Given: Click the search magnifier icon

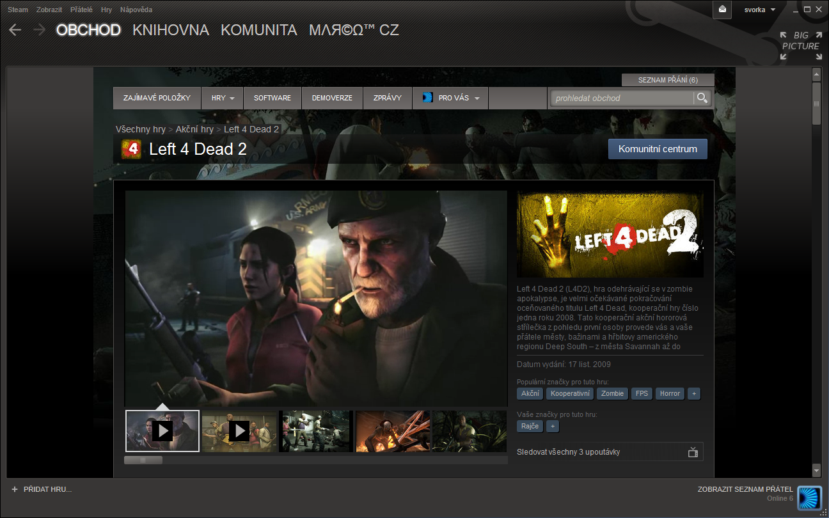Looking at the screenshot, I should click(x=702, y=98).
